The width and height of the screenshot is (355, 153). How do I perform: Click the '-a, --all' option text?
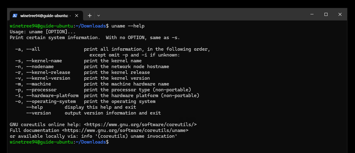coord(27,49)
